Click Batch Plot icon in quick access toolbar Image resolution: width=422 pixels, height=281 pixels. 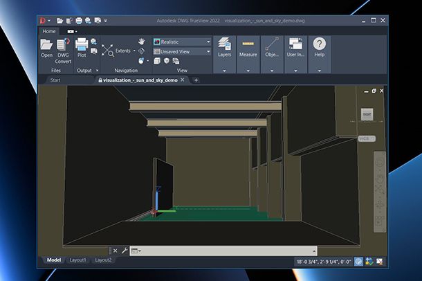98,21
